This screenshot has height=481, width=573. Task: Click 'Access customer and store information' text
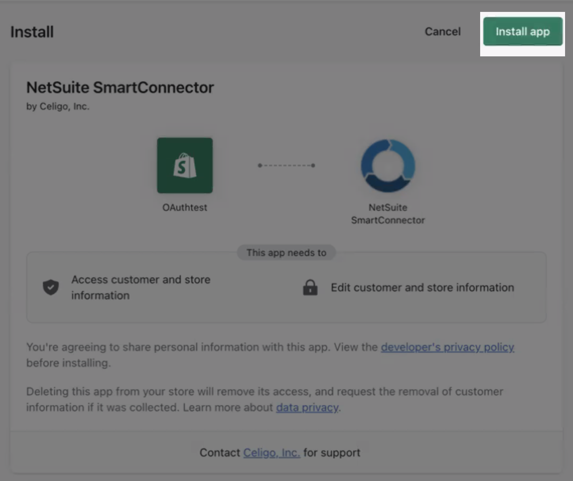[141, 287]
